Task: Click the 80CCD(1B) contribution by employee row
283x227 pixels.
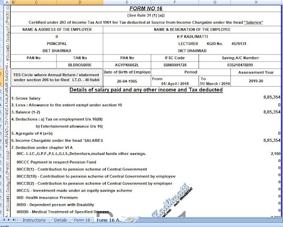Action: [96, 177]
